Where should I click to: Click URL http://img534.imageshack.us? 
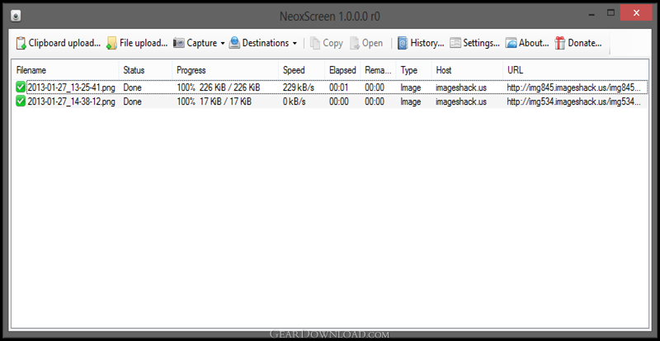[x=574, y=102]
